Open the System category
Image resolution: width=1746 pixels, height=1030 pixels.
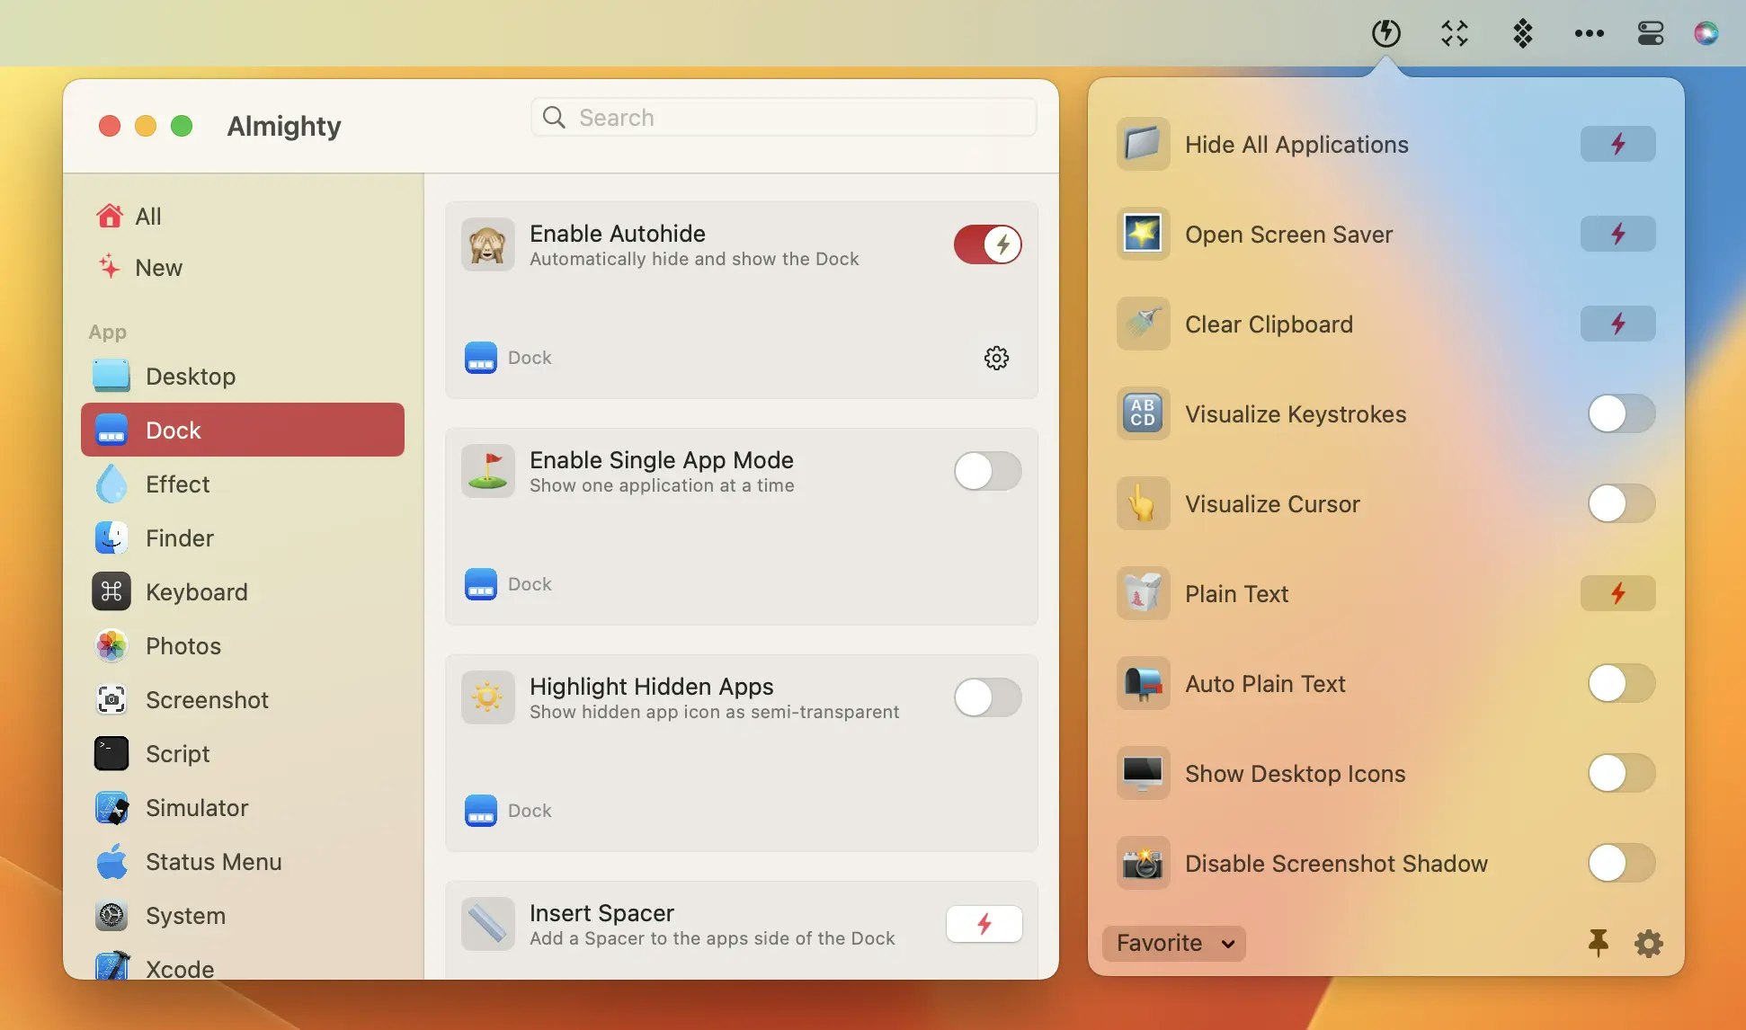(x=243, y=915)
